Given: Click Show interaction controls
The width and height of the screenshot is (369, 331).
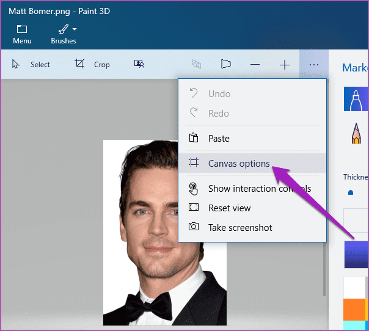Looking at the screenshot, I should (x=252, y=189).
